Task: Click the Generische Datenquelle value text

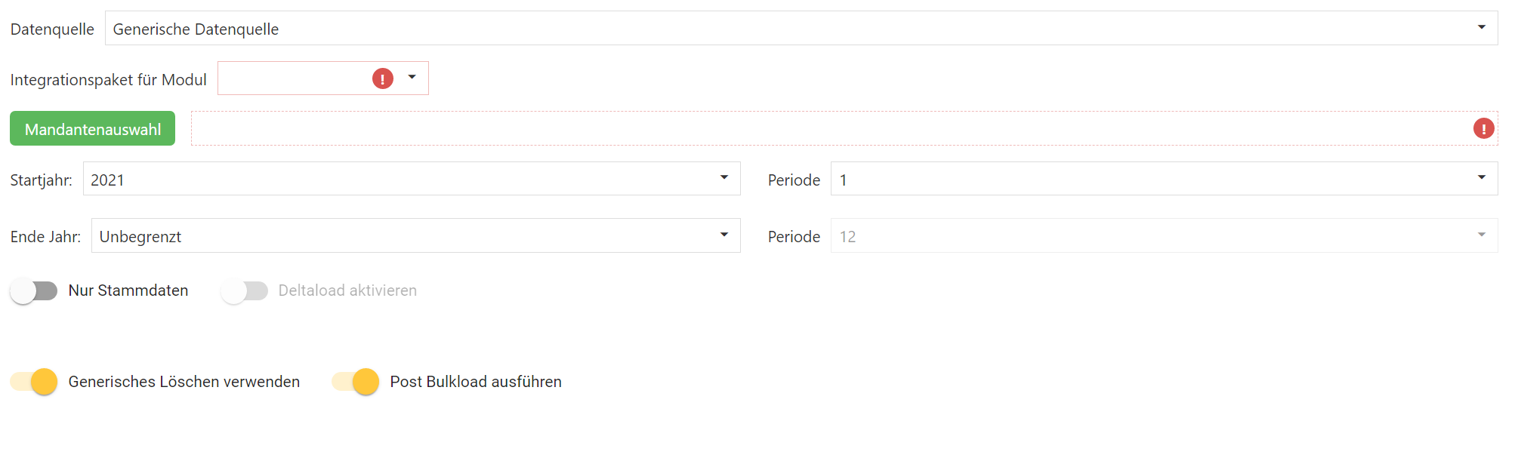Action: [196, 29]
